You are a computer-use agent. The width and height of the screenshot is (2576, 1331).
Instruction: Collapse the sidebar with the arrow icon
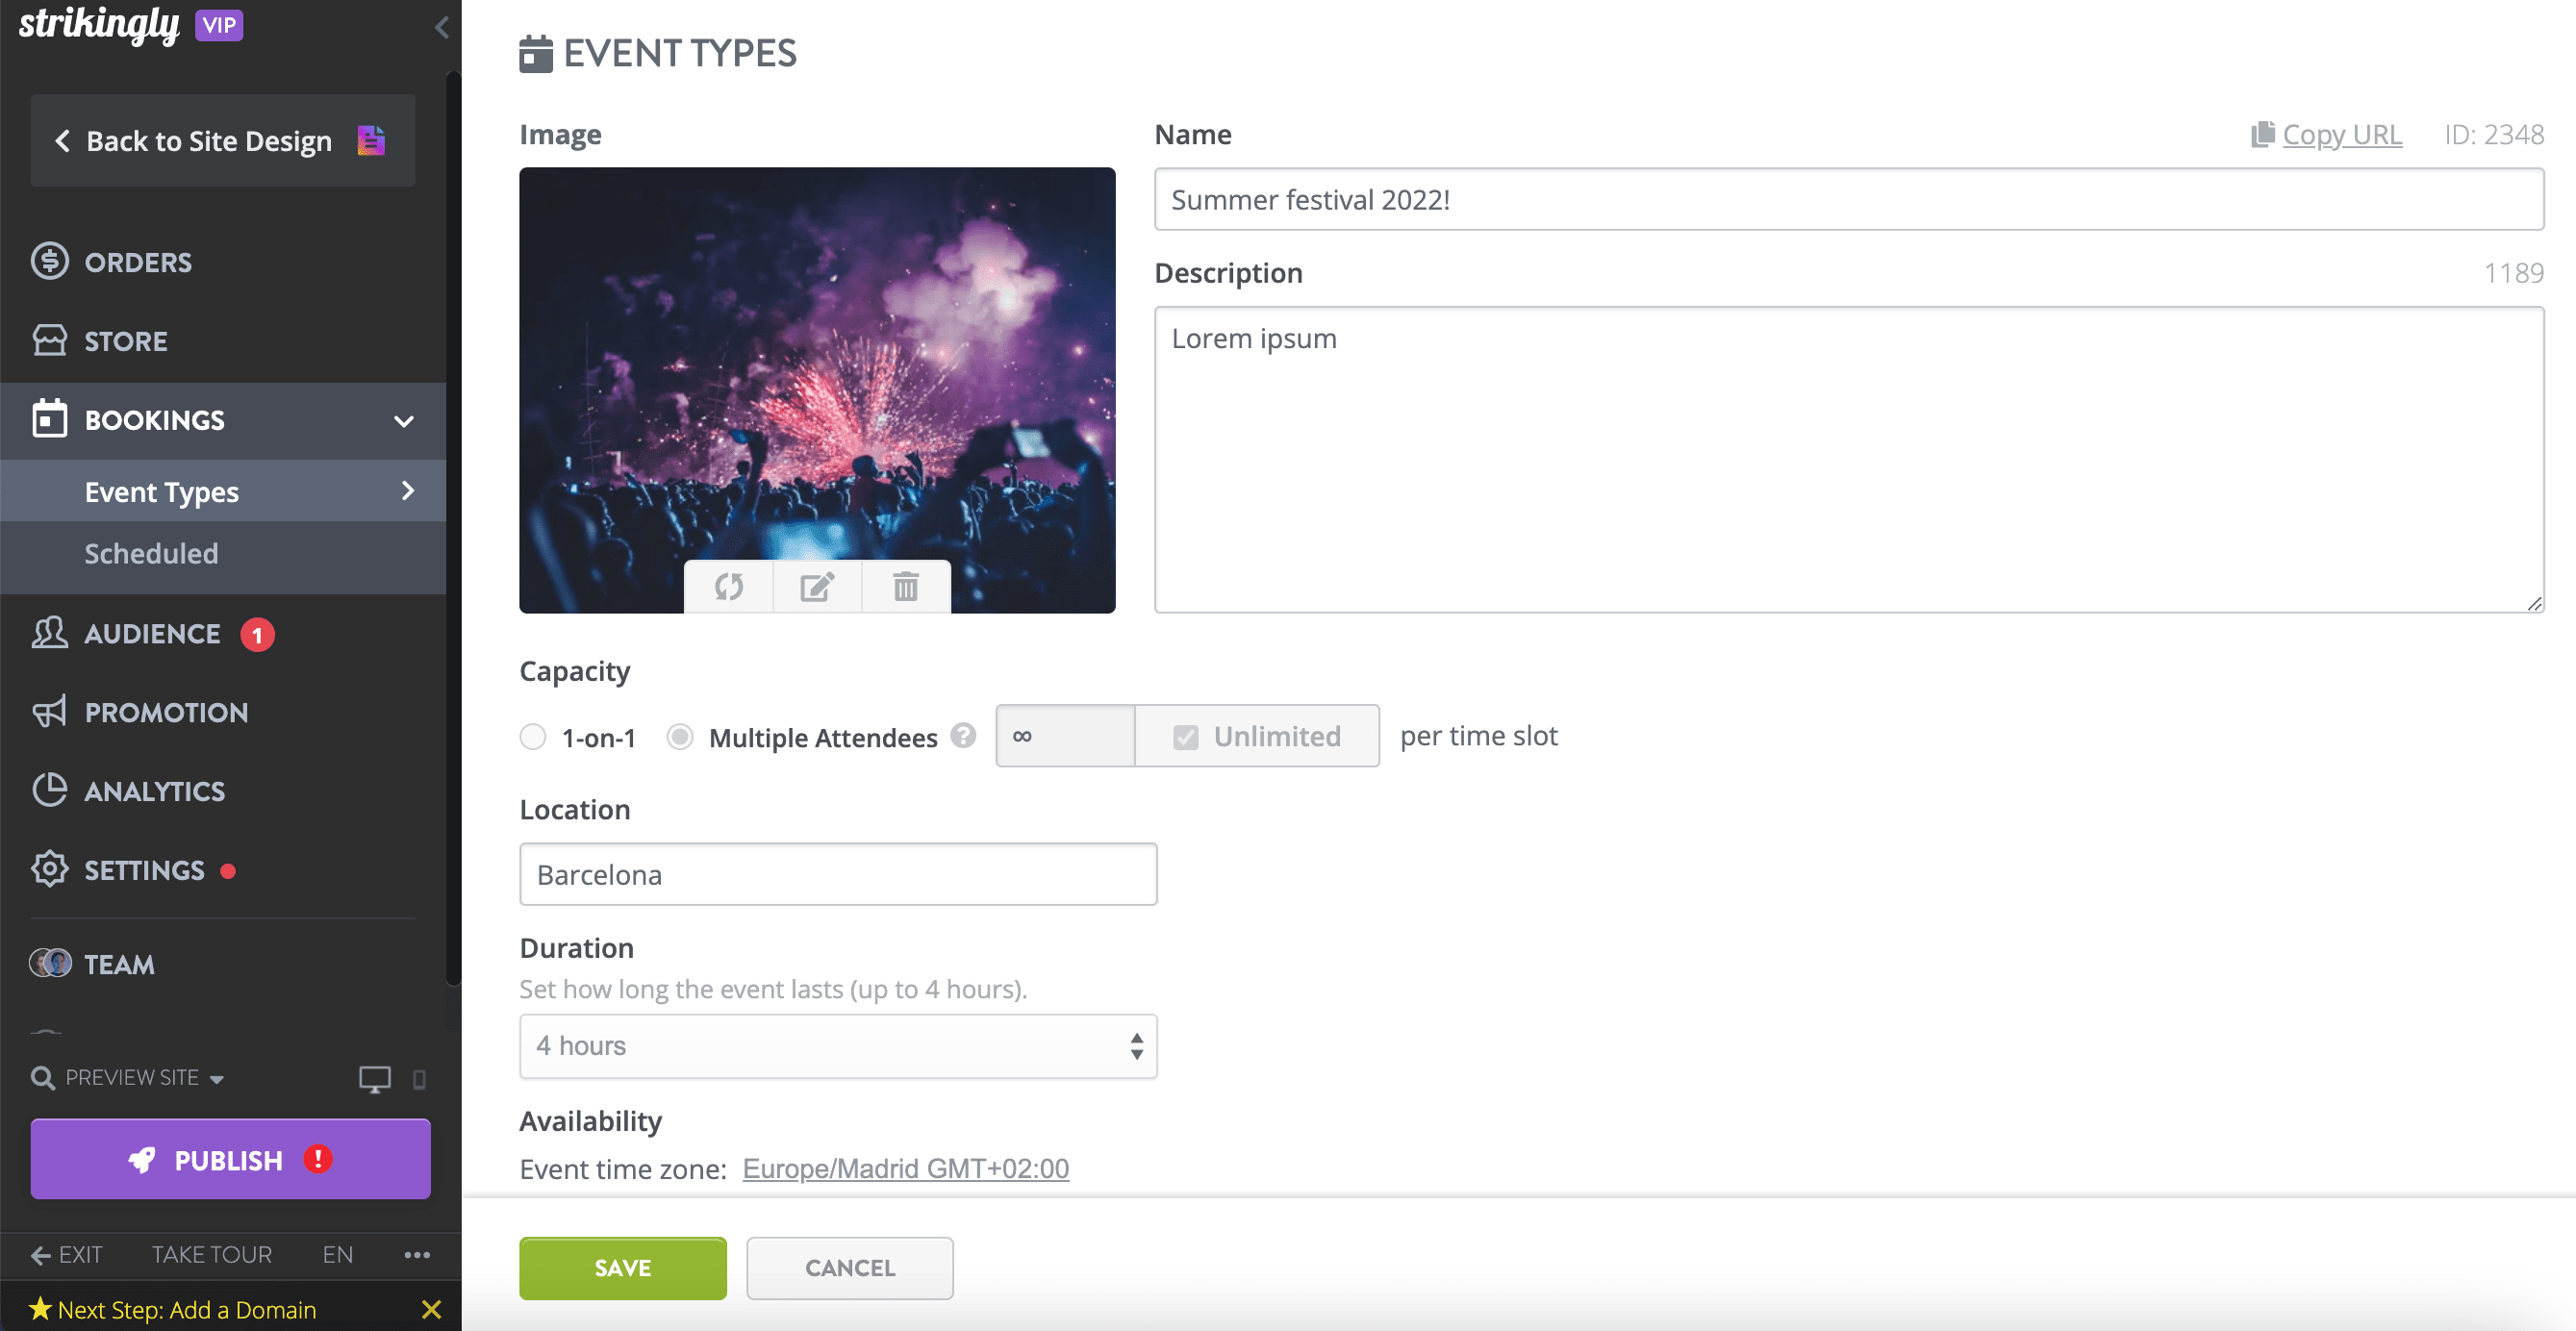(x=441, y=27)
